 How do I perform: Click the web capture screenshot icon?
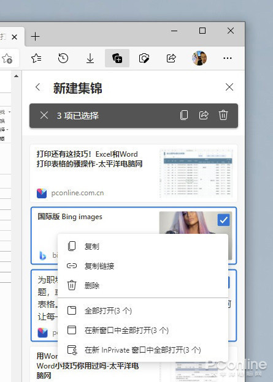[144, 58]
